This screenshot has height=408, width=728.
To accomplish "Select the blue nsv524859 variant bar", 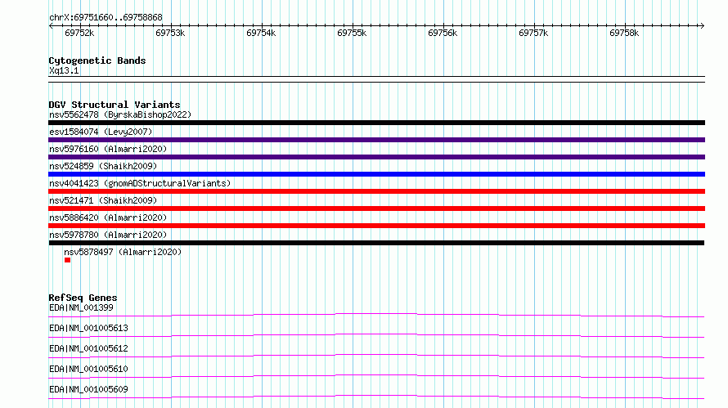I will click(x=376, y=174).
